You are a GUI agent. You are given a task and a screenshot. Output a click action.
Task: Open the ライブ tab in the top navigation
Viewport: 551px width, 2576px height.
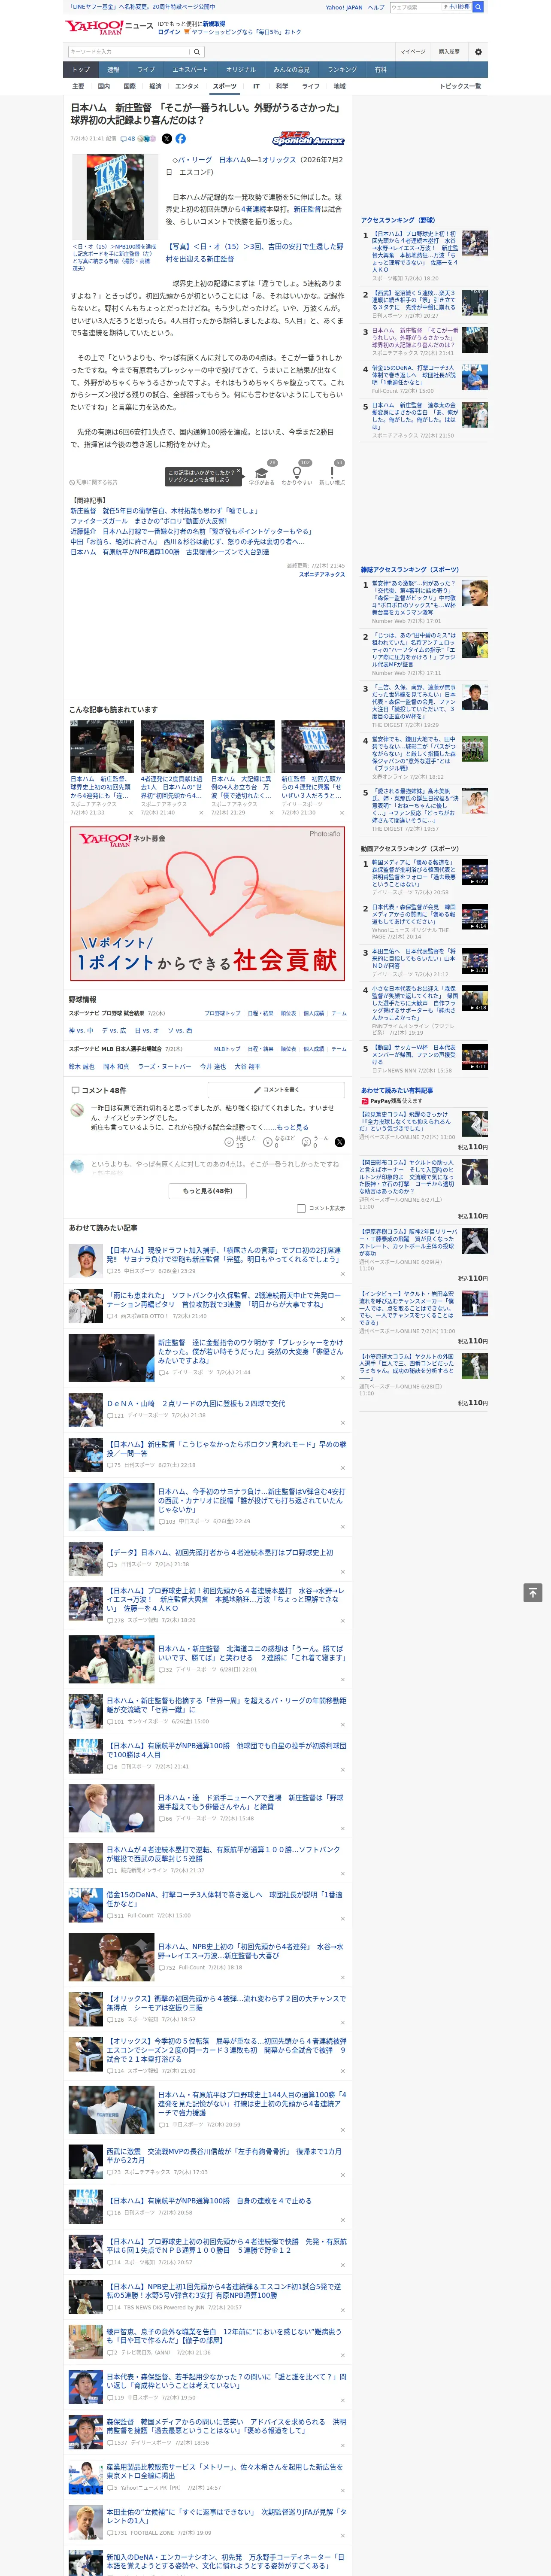coord(146,69)
